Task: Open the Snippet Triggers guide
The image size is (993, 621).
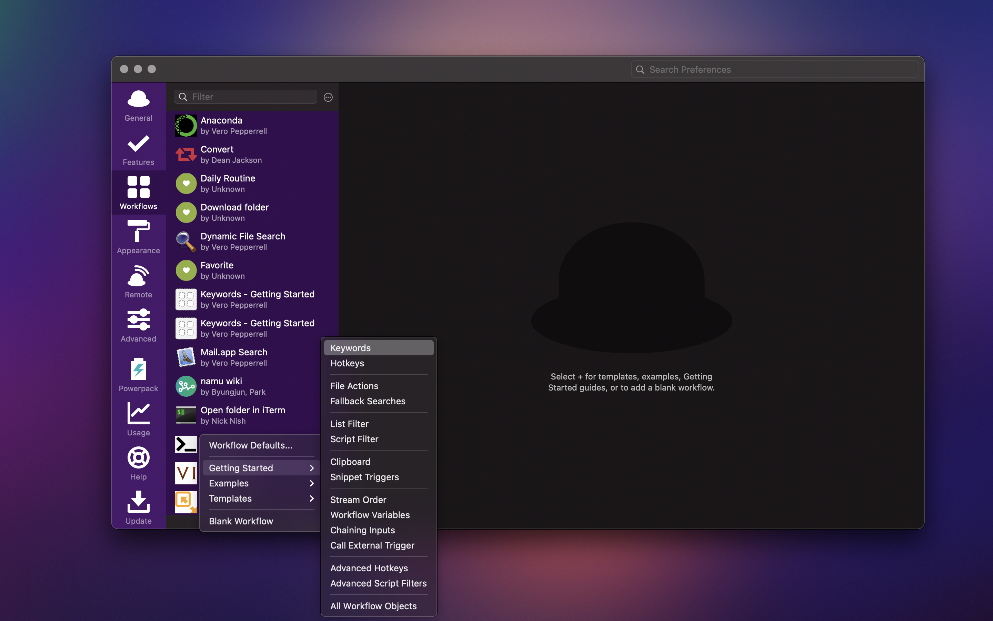Action: pyautogui.click(x=379, y=477)
